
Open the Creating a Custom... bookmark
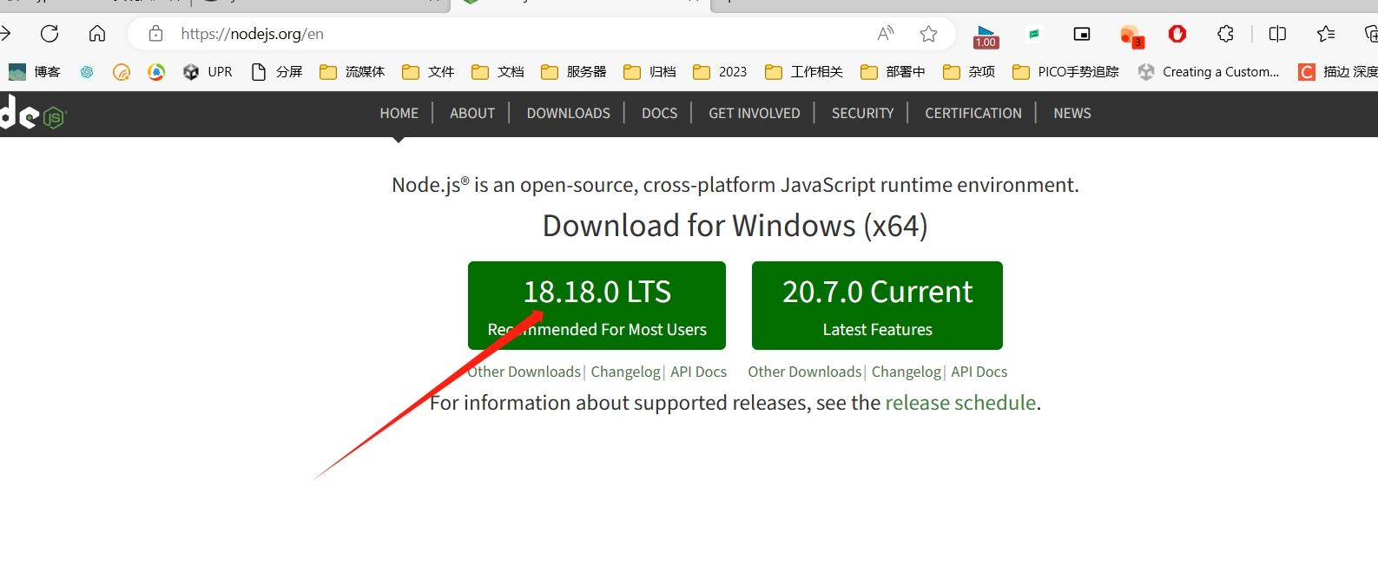point(1209,72)
